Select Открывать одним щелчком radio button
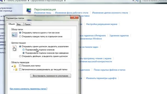167x94 pixels. [x=20, y=46]
